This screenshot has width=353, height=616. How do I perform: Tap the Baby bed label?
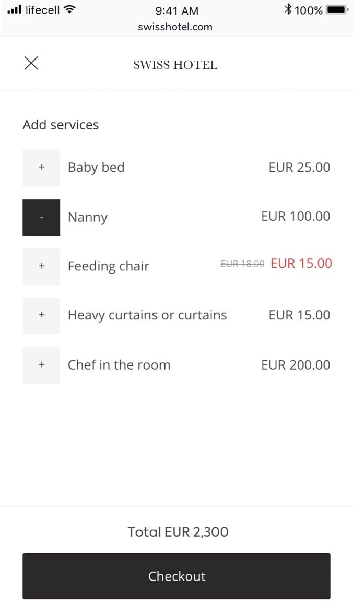tap(96, 168)
